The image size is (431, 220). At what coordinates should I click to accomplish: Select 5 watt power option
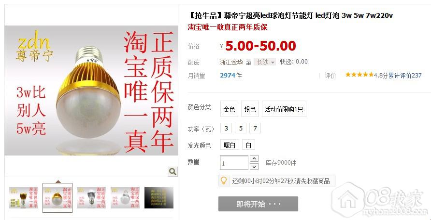click(x=241, y=128)
